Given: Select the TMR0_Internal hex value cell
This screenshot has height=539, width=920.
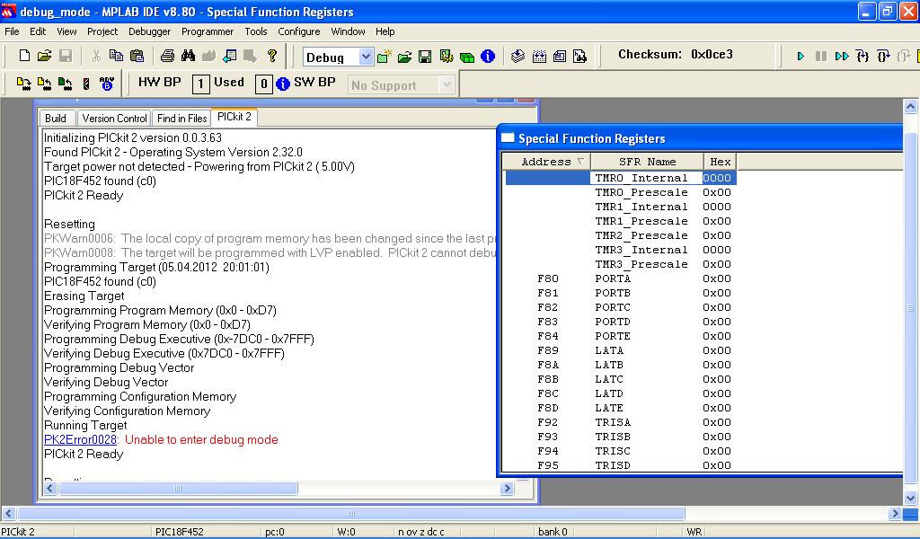Looking at the screenshot, I should coord(718,178).
